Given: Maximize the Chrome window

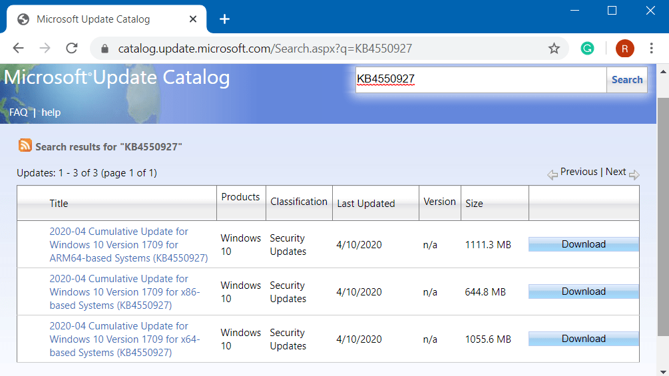Looking at the screenshot, I should click(x=612, y=11).
